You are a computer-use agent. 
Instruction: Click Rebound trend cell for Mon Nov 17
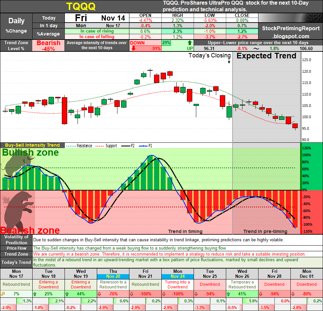16,284
